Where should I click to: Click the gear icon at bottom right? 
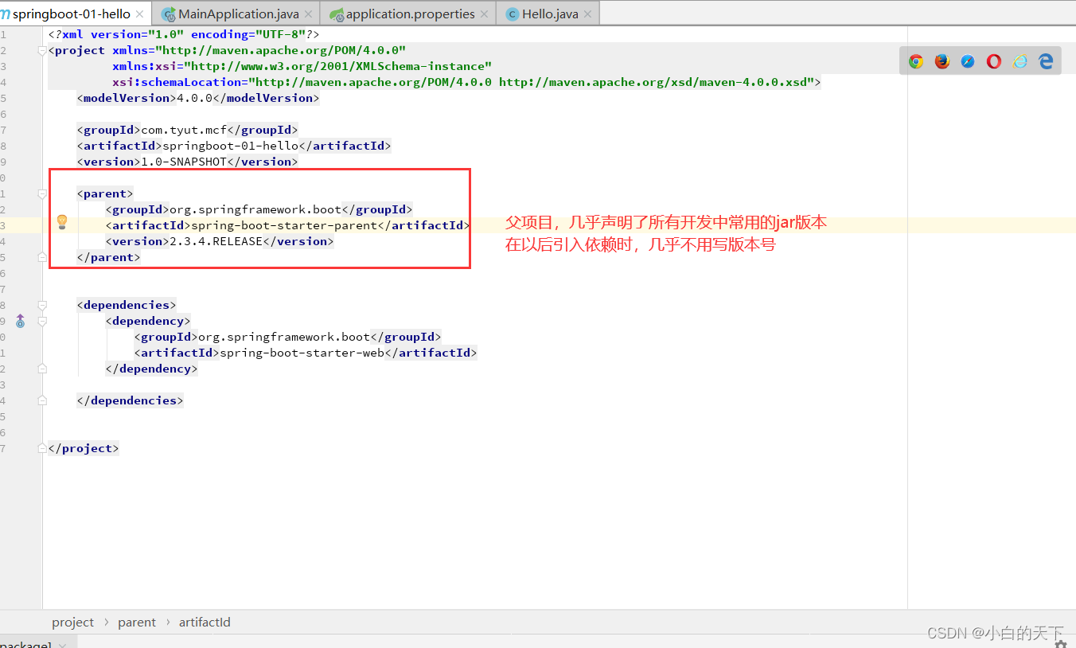tap(1060, 644)
